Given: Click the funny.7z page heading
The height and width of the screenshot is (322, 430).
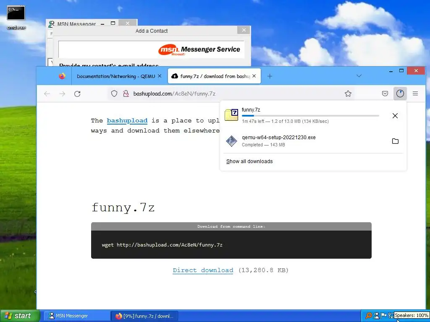Looking at the screenshot, I should click(123, 208).
